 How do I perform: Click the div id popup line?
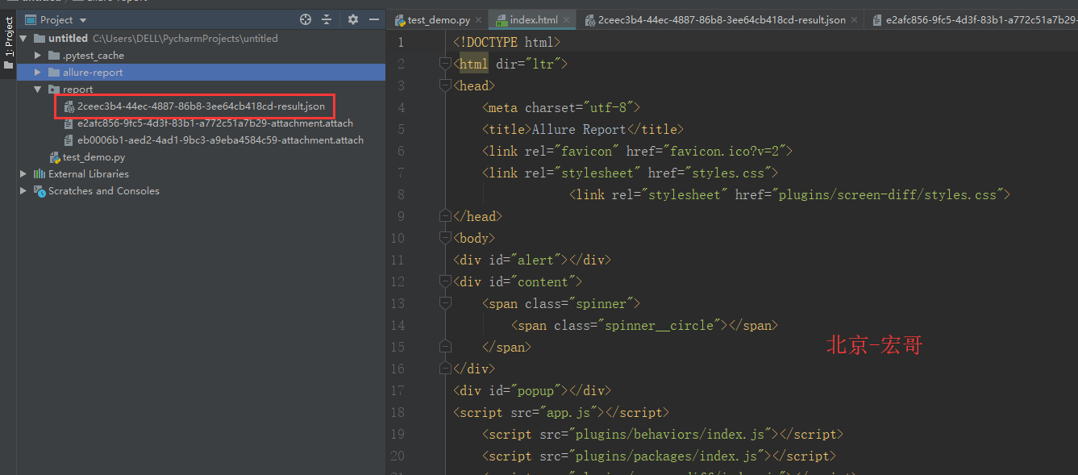(x=532, y=390)
